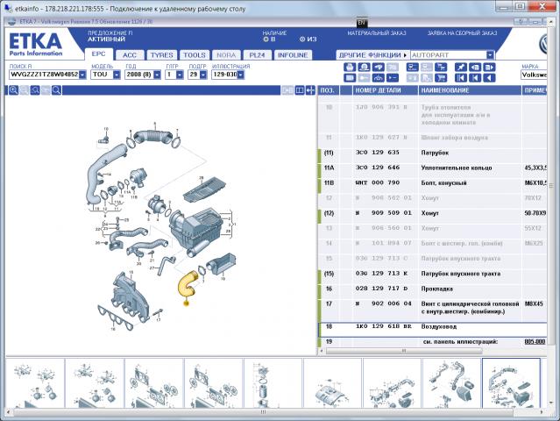560x421 pixels.
Task: Click ЗАЯВКА НА СБОРНЫЙ ЗАКАЗ in the header
Action: click(x=462, y=33)
